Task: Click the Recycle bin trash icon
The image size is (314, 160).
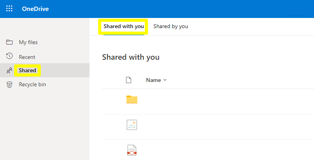Action: coord(9,85)
